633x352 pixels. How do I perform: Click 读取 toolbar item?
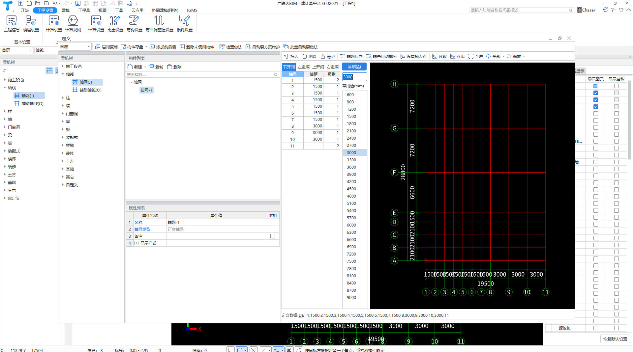pos(439,56)
